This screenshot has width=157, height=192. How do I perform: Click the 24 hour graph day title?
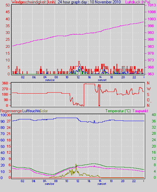coord(89,2)
